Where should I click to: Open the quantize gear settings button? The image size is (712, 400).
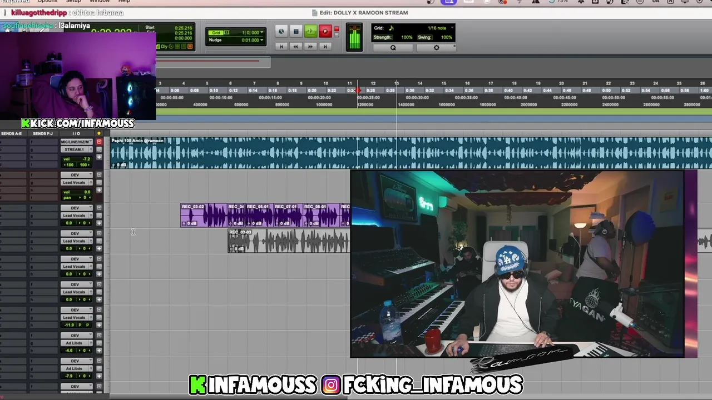(x=436, y=48)
